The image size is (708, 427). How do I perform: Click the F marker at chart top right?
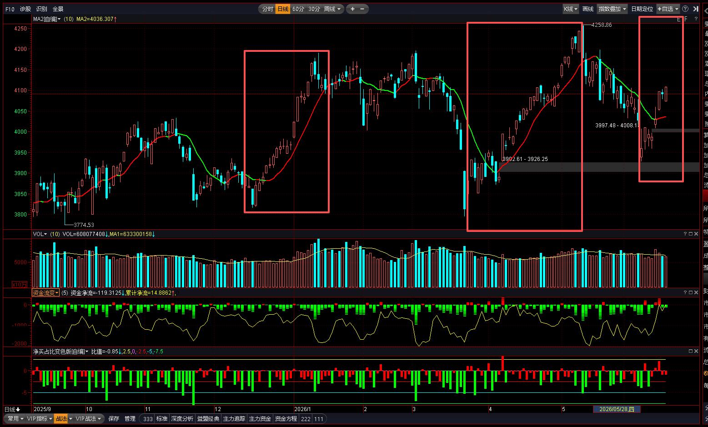coord(686,19)
